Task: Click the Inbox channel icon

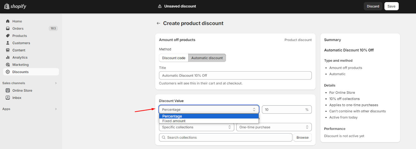Action: (8, 98)
